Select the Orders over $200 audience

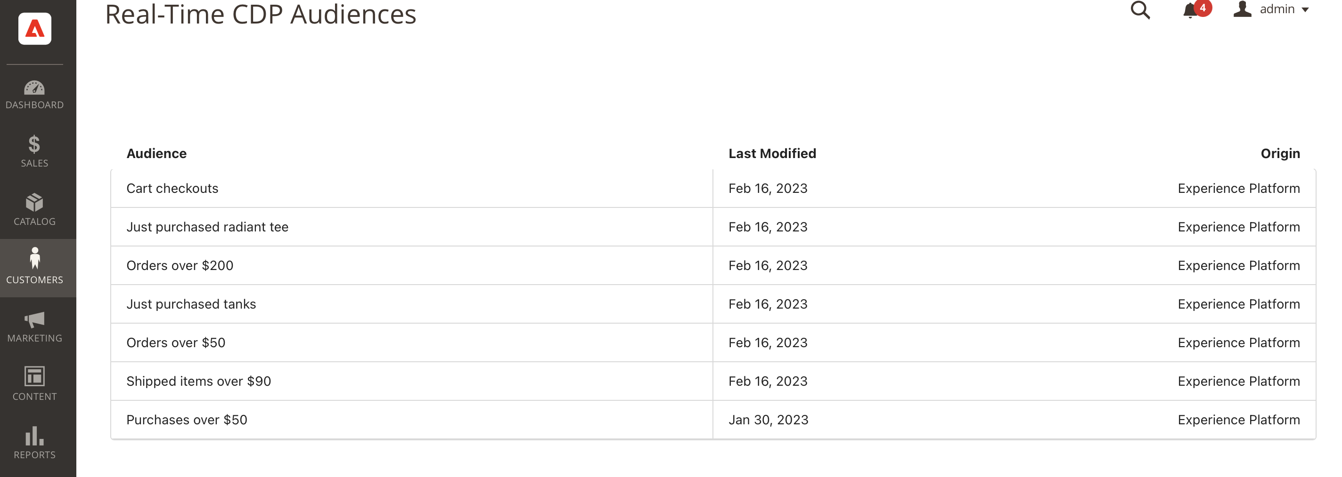click(180, 265)
